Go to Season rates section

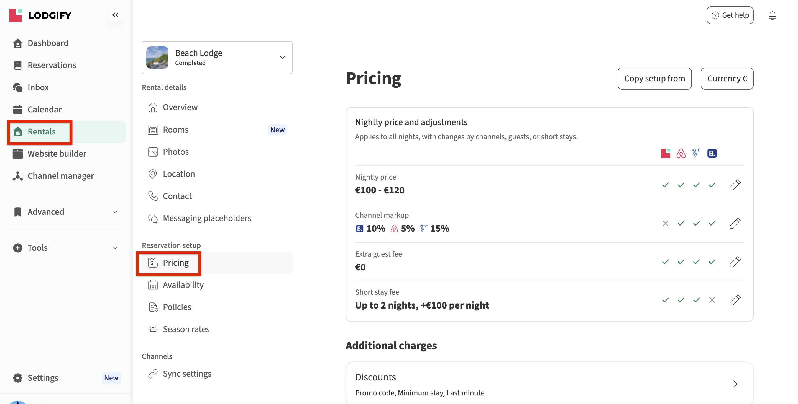186,329
